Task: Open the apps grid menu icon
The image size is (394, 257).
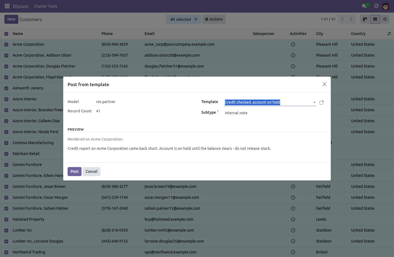Action: tap(7, 6)
